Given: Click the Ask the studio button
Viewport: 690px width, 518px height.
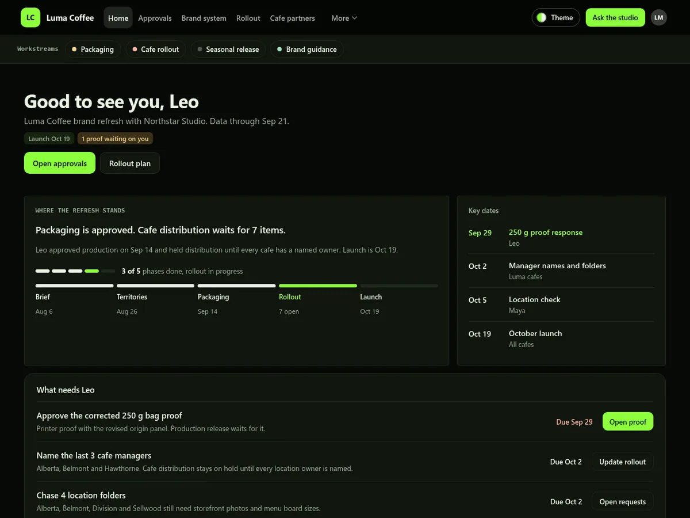Looking at the screenshot, I should point(615,18).
